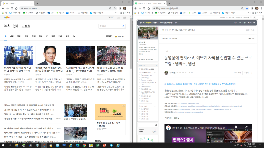Image resolution: width=264 pixels, height=148 pixels.
Task: Open the 이재용 골드만삭스 news thumbnail
Action: pos(50,55)
